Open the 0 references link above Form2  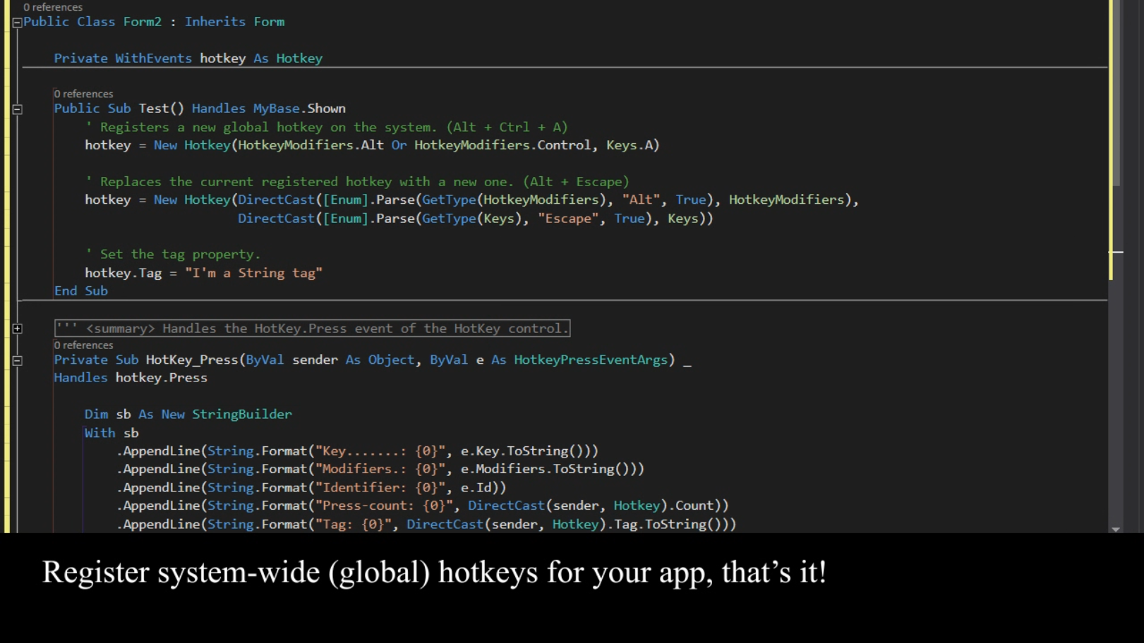point(54,7)
